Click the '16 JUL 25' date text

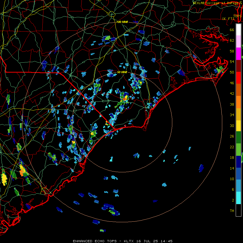(x=147, y=241)
